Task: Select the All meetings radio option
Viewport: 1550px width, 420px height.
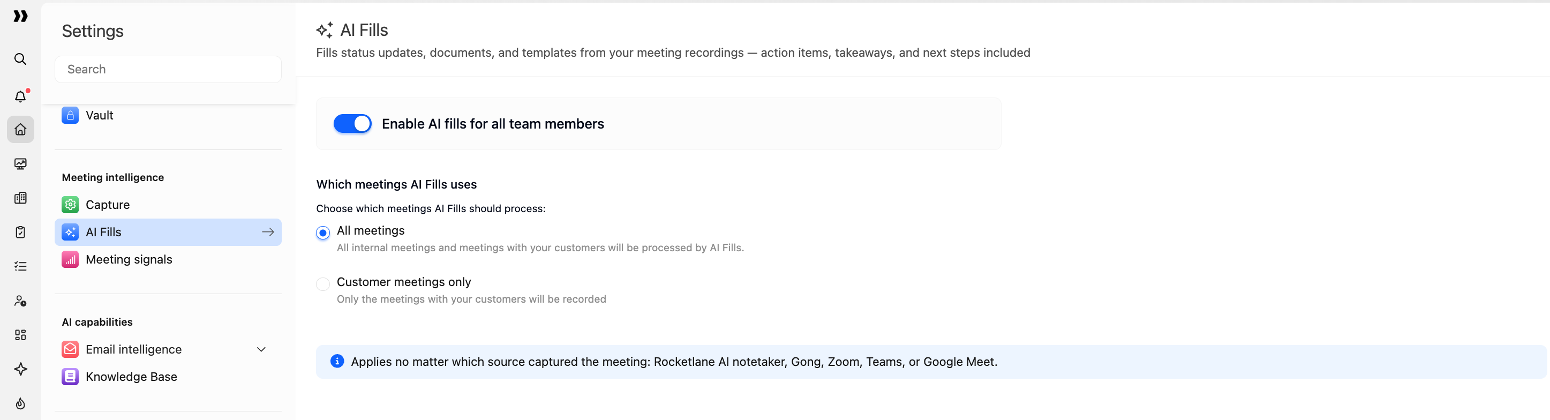Action: [323, 233]
